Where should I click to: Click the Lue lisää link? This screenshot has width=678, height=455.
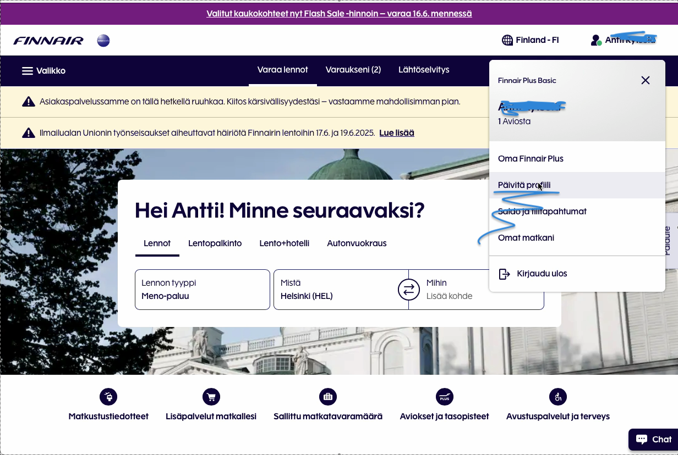[397, 133]
